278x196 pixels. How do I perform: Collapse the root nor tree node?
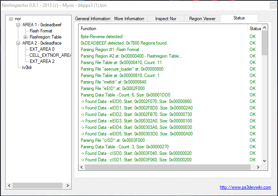(x=11, y=19)
